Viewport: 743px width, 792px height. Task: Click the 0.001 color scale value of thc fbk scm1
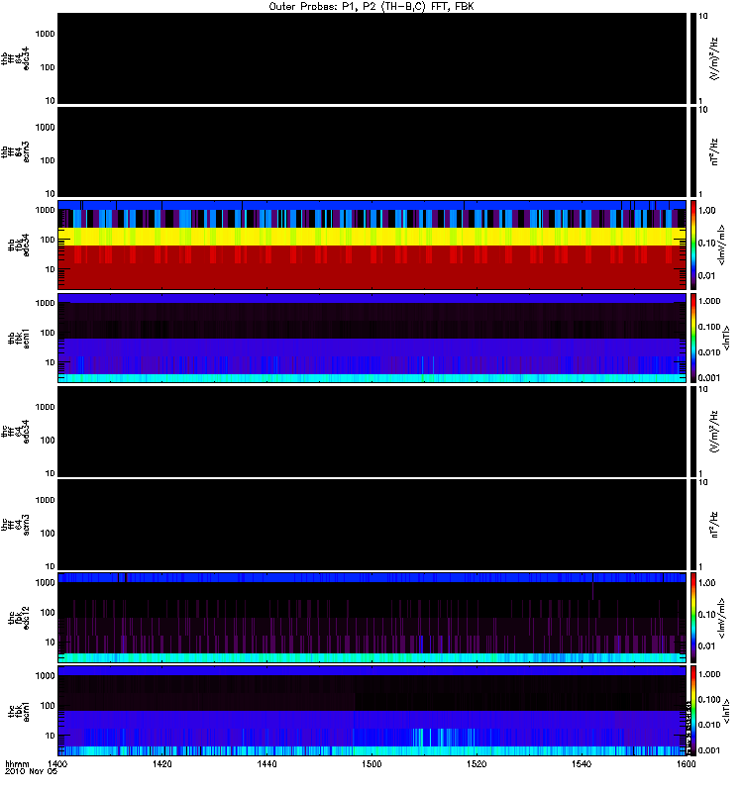click(709, 750)
